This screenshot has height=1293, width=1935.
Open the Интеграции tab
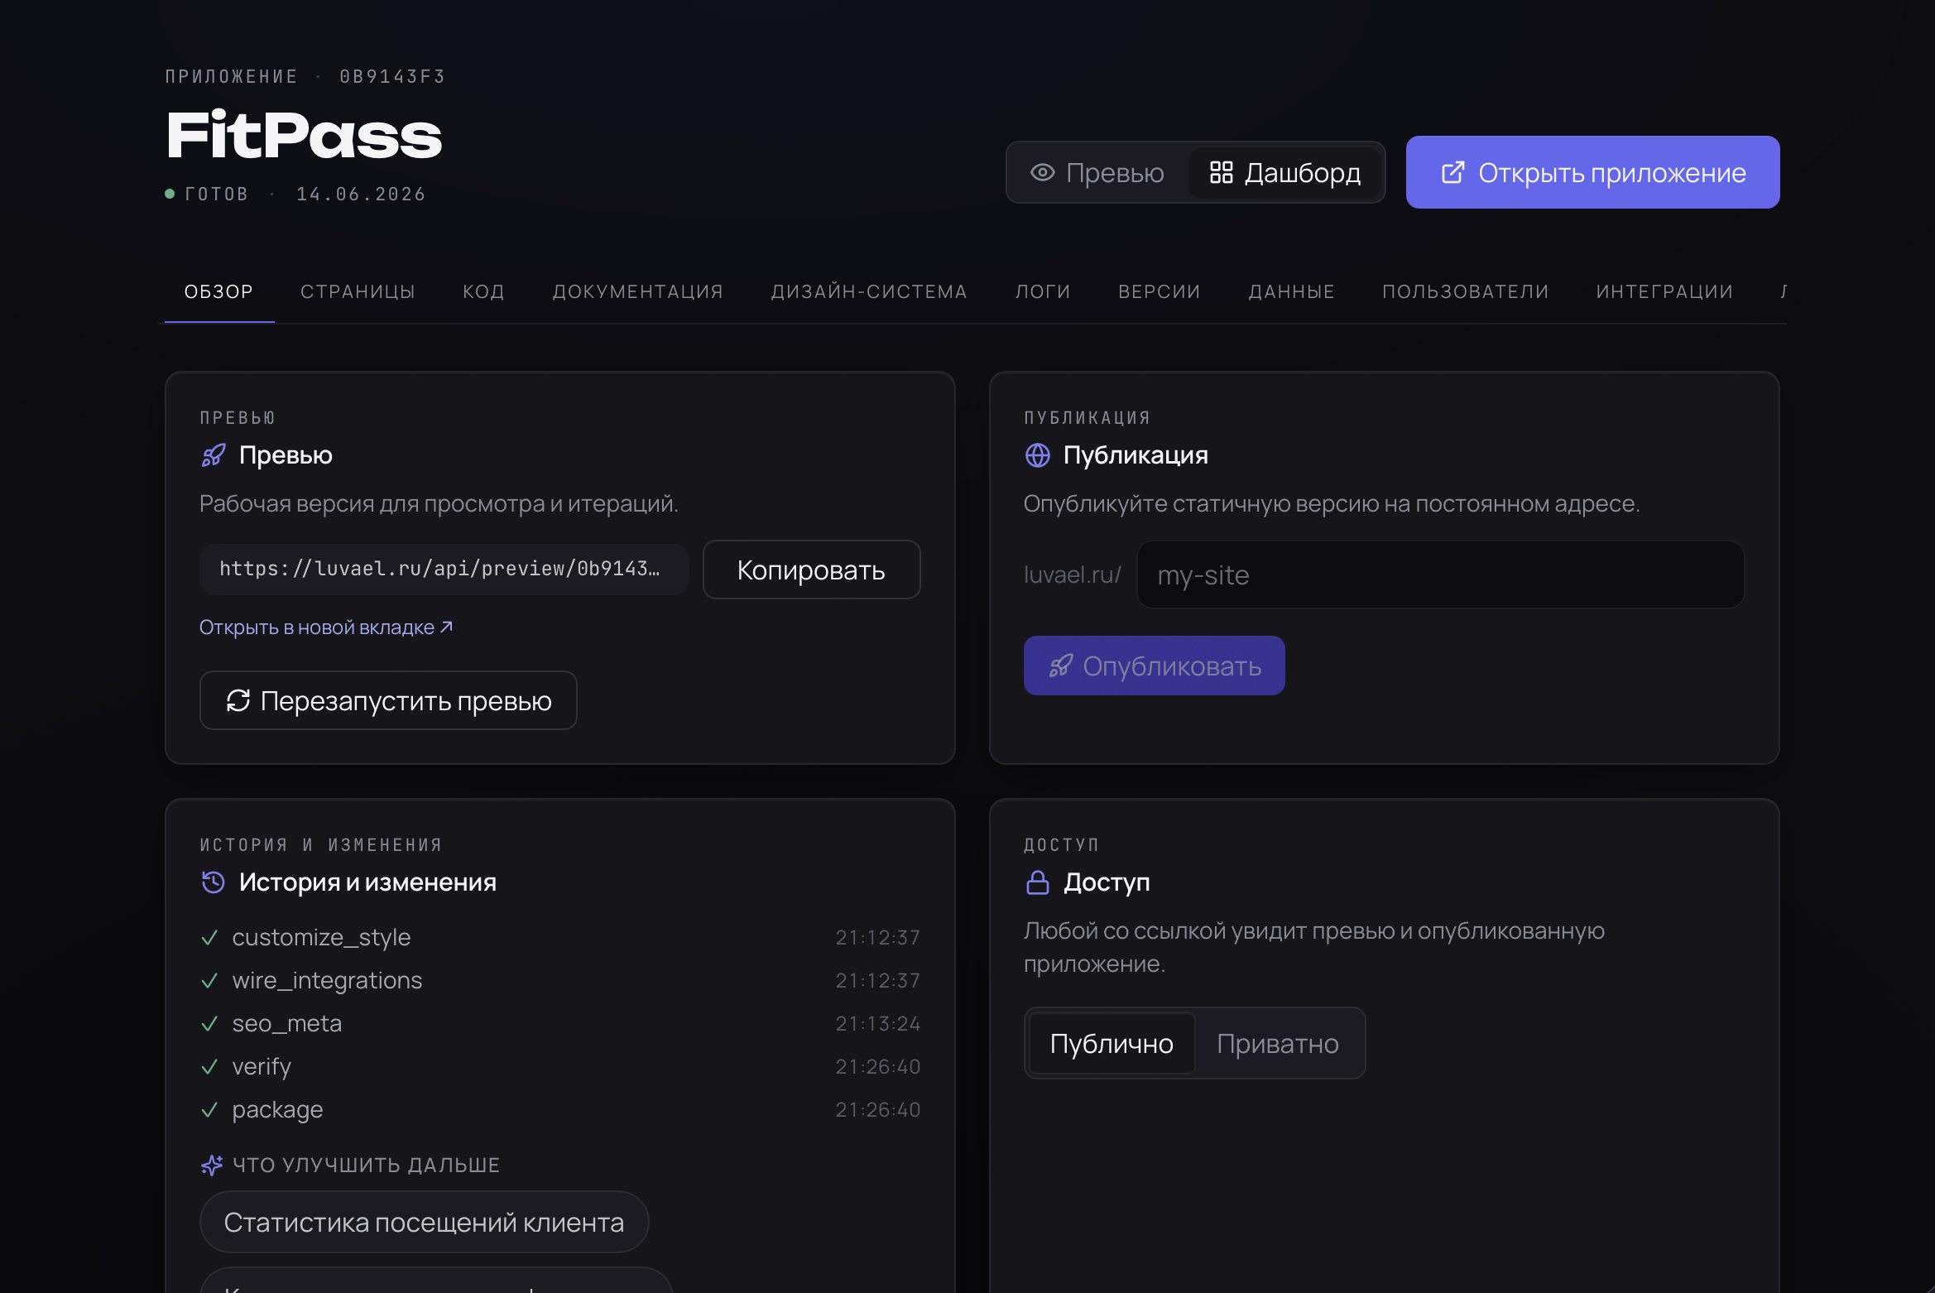(1664, 291)
